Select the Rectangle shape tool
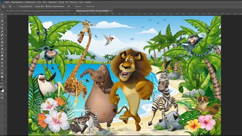242x136 pixels. click(2, 73)
